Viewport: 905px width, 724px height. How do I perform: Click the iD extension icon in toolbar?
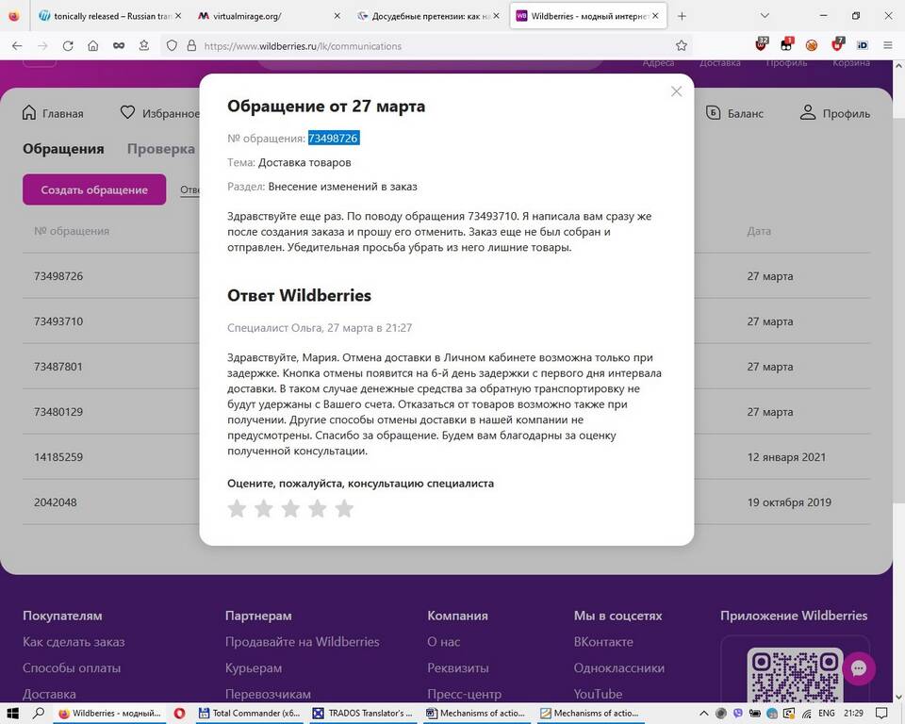(x=863, y=45)
